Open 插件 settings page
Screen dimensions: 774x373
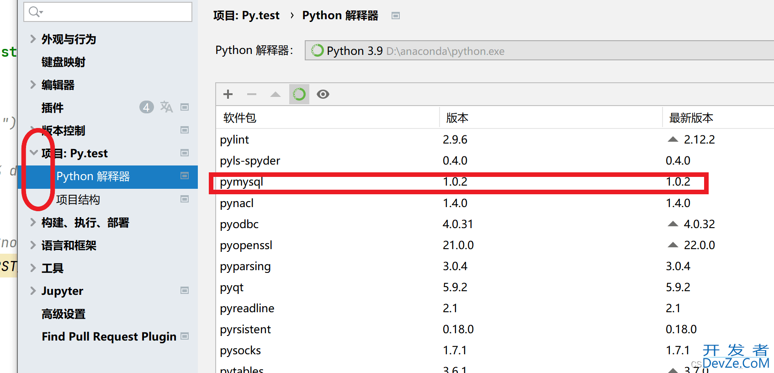pyautogui.click(x=53, y=107)
